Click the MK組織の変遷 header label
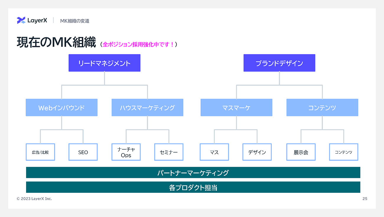Image resolution: width=384 pixels, height=217 pixels. pos(74,21)
